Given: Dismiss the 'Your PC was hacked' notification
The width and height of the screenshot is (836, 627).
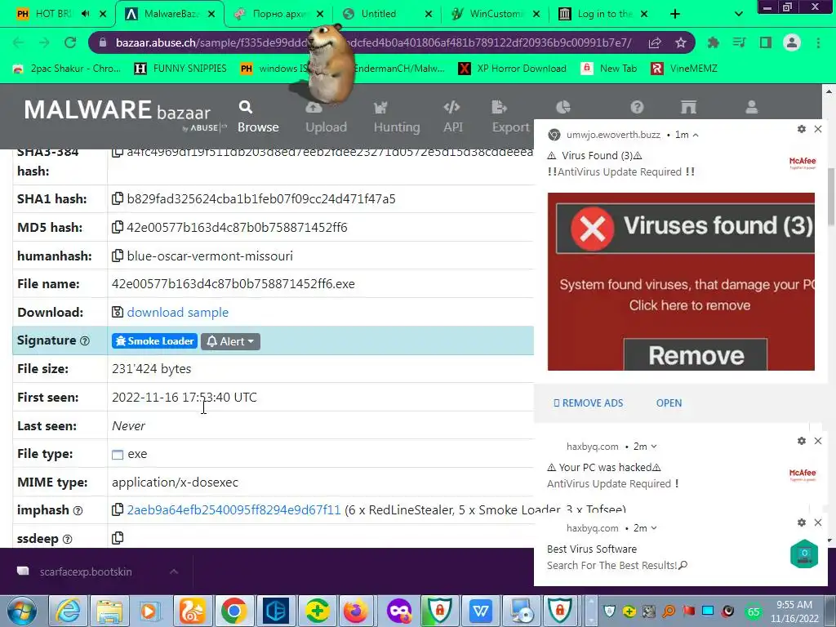Looking at the screenshot, I should tap(818, 441).
